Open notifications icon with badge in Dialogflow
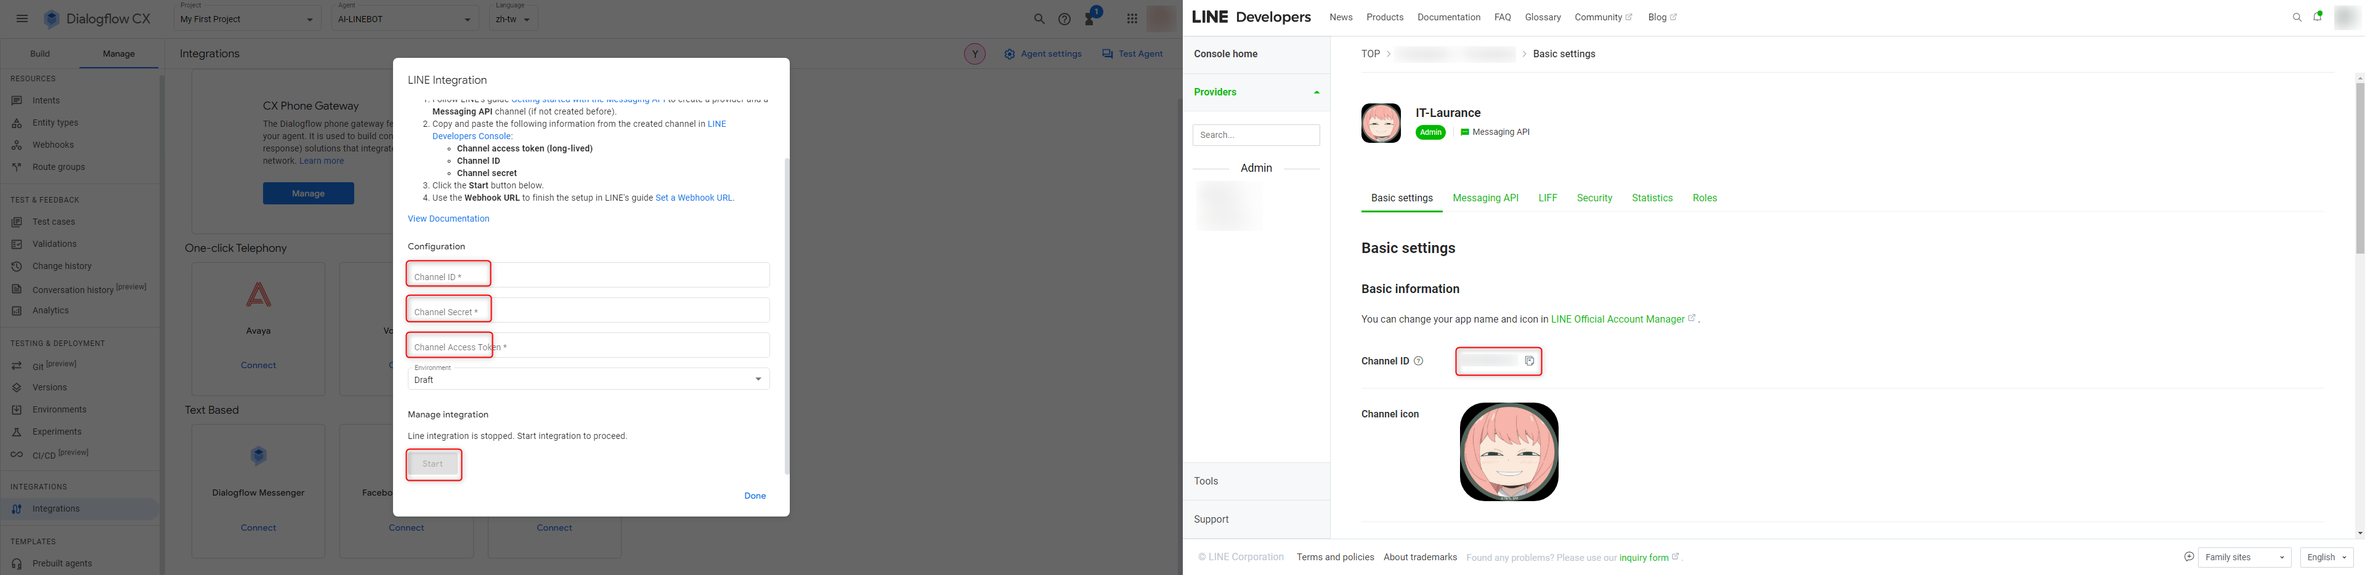This screenshot has height=575, width=2365. (x=1090, y=17)
